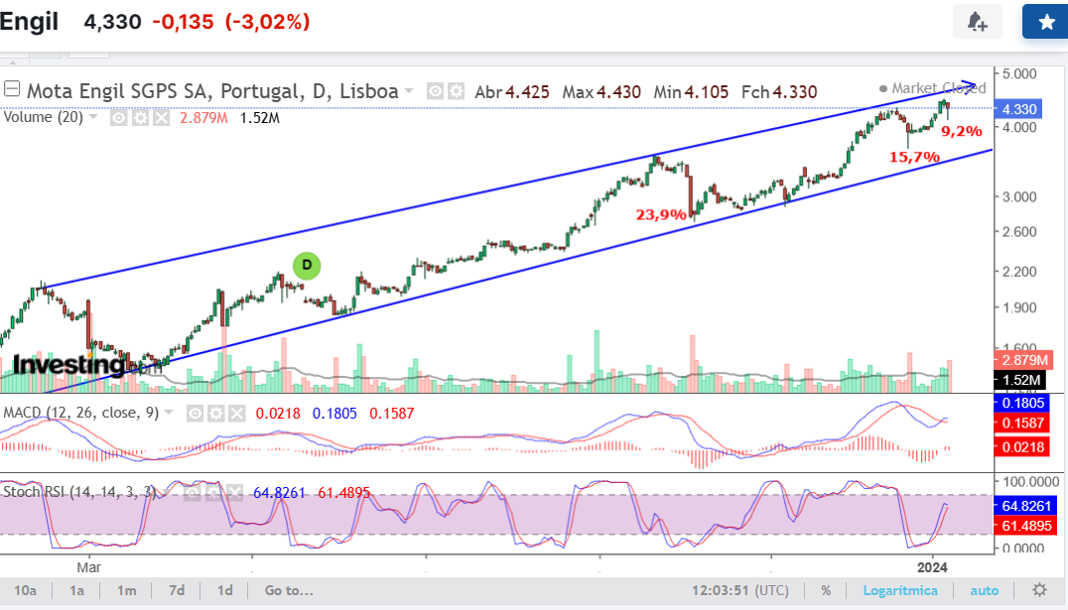Click the 9,2% annotation text
1068x610 pixels.
(961, 131)
